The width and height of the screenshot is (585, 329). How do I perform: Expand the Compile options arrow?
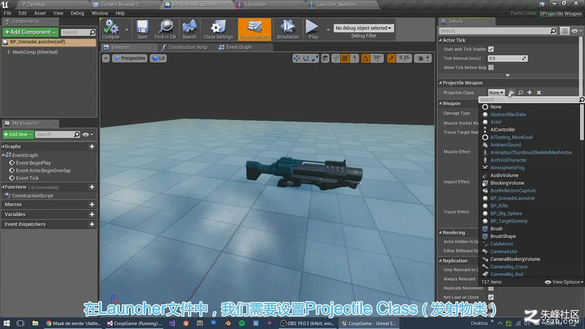127,30
